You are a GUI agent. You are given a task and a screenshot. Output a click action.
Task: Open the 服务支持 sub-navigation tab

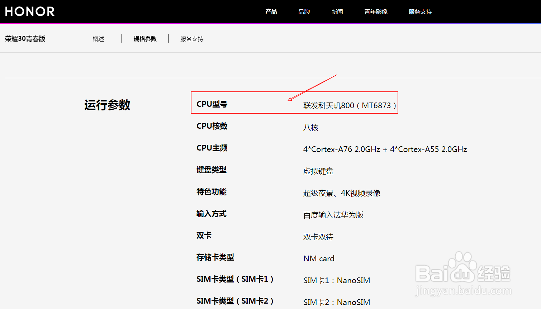click(x=192, y=39)
